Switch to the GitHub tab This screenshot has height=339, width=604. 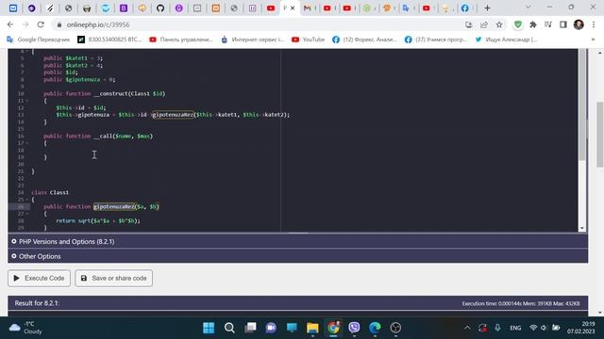click(x=160, y=8)
